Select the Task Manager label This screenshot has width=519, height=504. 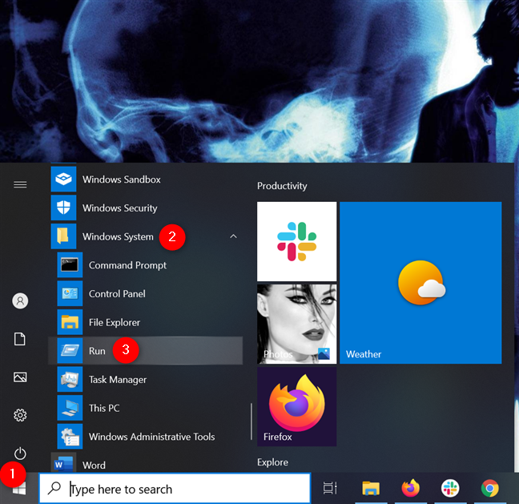118,380
